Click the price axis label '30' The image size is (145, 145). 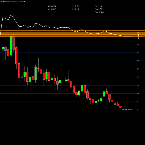point(138,61)
